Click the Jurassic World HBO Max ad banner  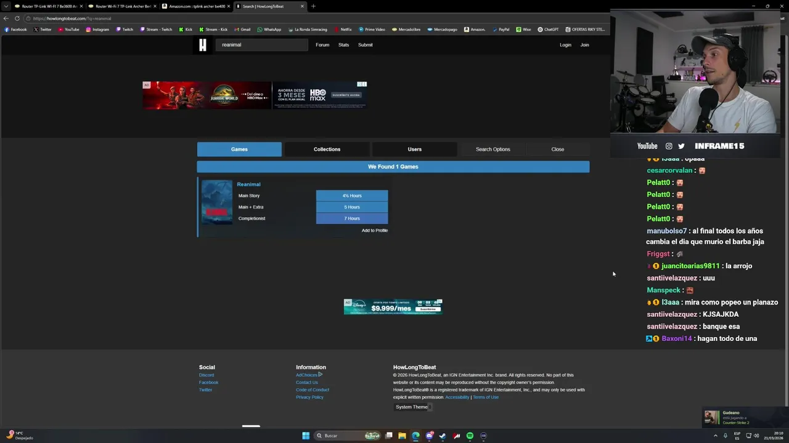click(255, 95)
